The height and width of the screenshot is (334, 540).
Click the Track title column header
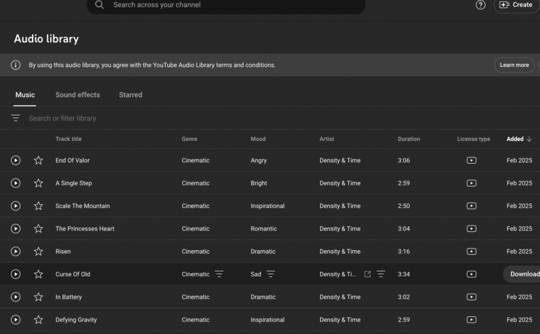69,139
